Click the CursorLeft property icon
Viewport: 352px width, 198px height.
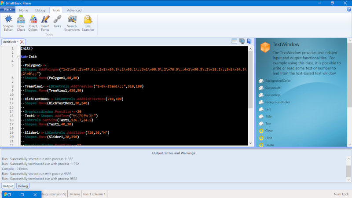click(x=261, y=88)
